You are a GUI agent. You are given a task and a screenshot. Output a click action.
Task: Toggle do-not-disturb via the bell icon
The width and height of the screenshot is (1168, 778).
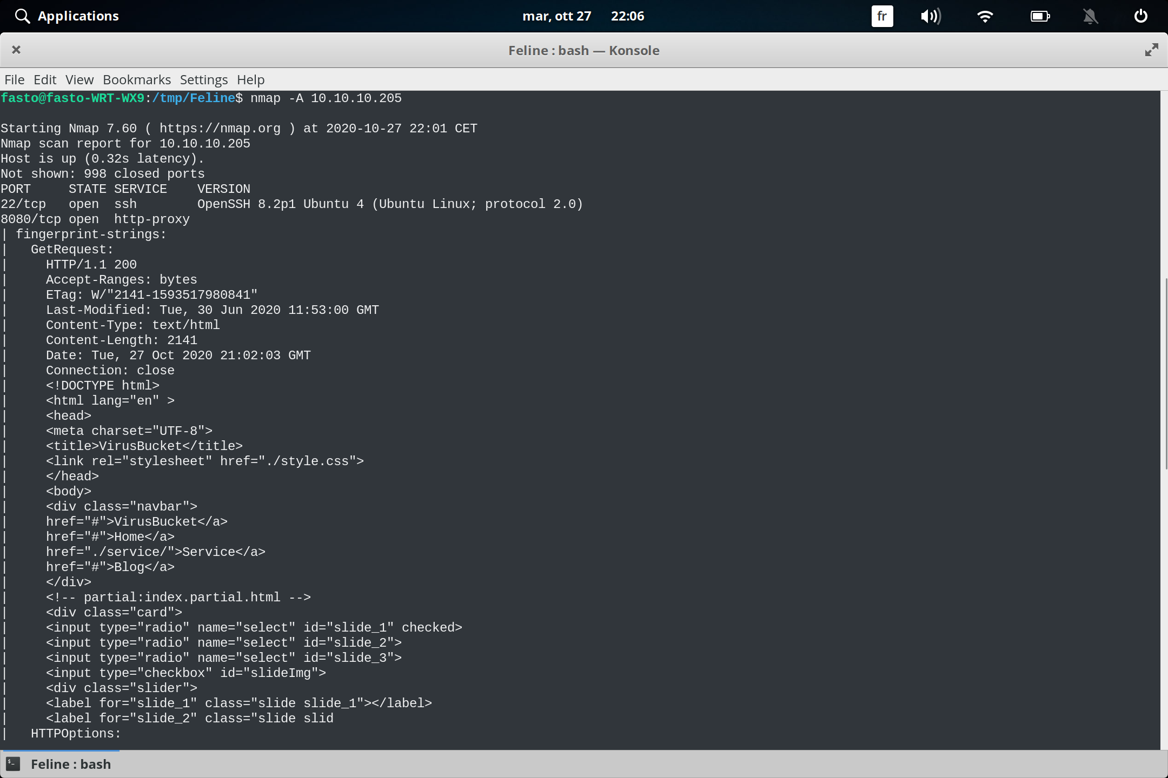1090,16
